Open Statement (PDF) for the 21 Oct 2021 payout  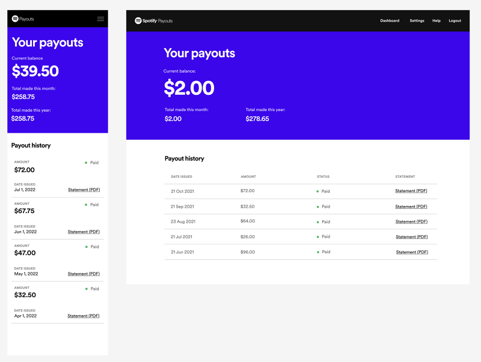point(412,191)
